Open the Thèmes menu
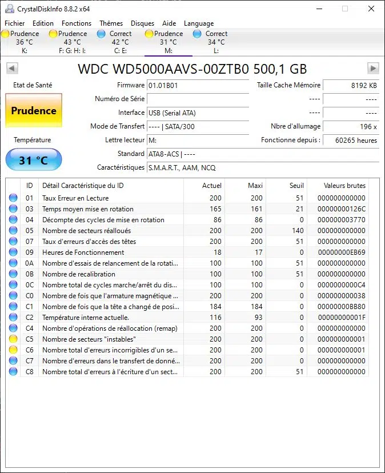The height and width of the screenshot is (473, 385). (111, 23)
